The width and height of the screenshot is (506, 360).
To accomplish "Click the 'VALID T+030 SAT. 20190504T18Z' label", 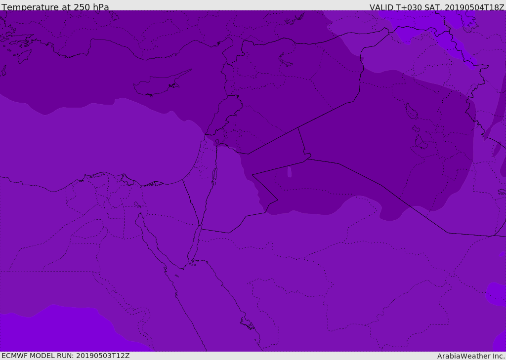I will tap(437, 7).
